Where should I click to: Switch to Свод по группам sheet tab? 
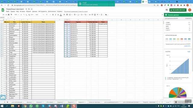[95, 102]
